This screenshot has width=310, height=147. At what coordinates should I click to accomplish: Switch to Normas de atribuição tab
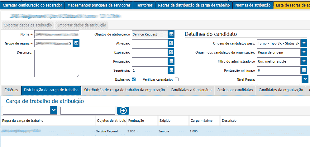253,5
